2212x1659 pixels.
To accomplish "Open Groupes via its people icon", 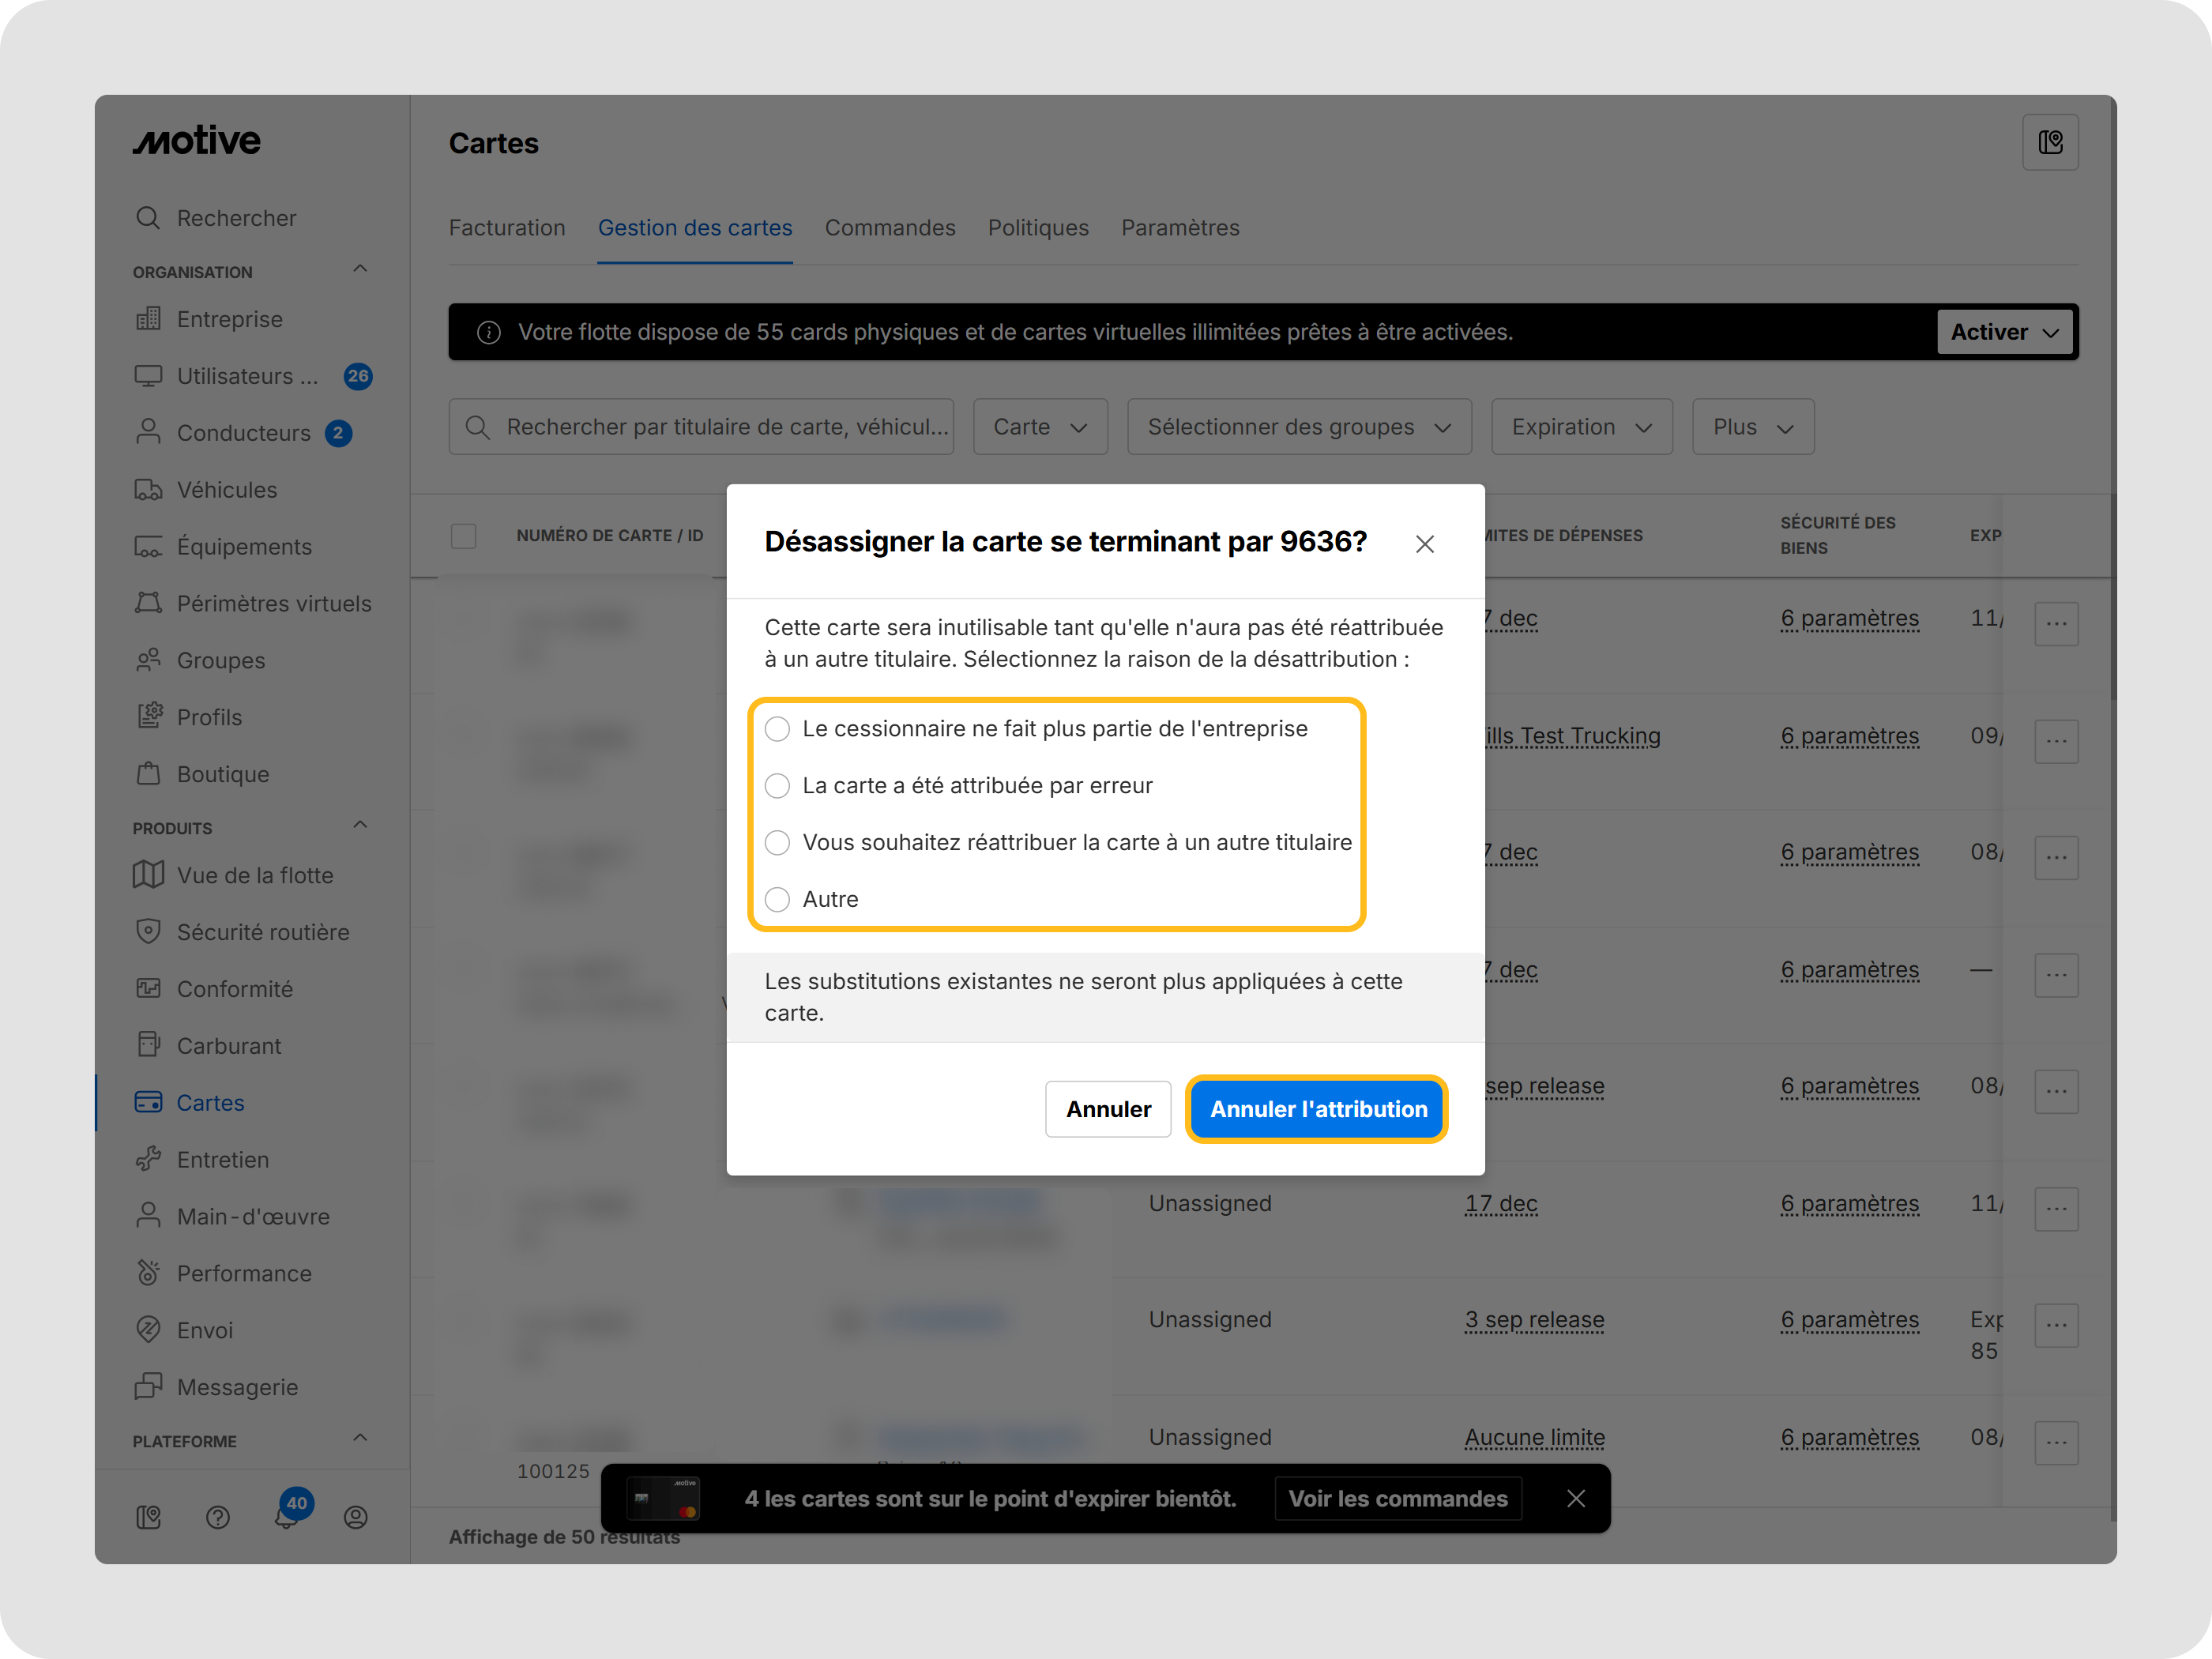I will (148, 660).
